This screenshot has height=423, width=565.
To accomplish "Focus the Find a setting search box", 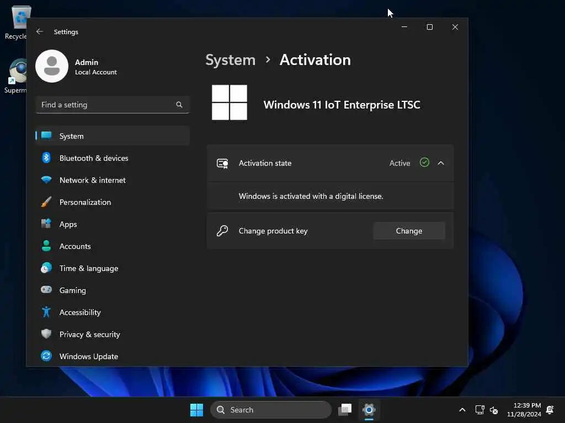I will [x=113, y=105].
